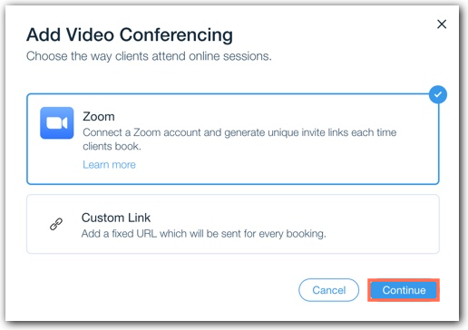Click the Add a fixed URL description
The width and height of the screenshot is (468, 330).
tap(204, 234)
